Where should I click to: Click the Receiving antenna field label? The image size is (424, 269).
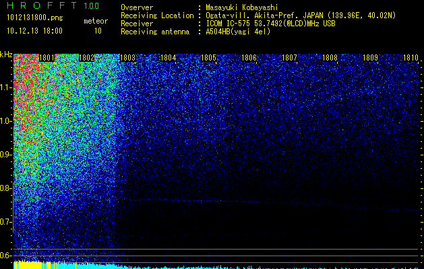coord(155,32)
